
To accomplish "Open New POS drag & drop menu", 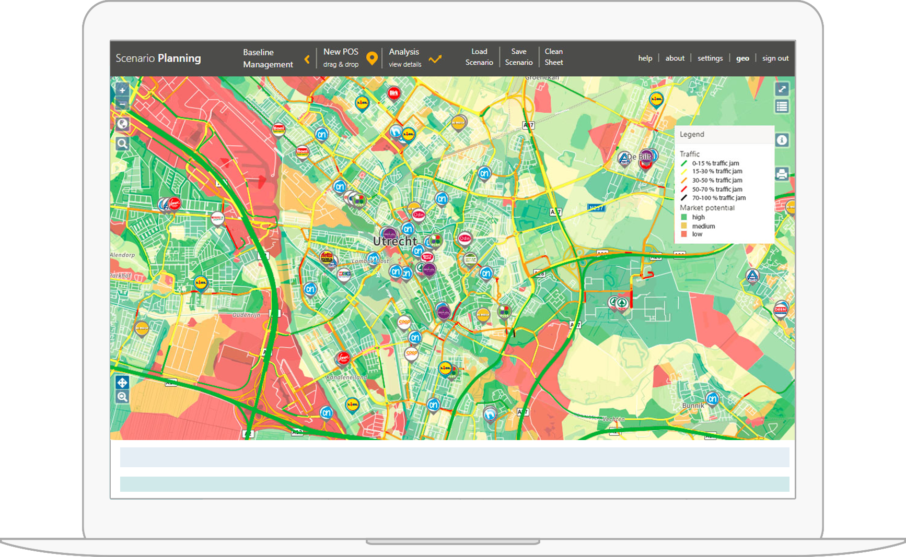I will pos(341,58).
